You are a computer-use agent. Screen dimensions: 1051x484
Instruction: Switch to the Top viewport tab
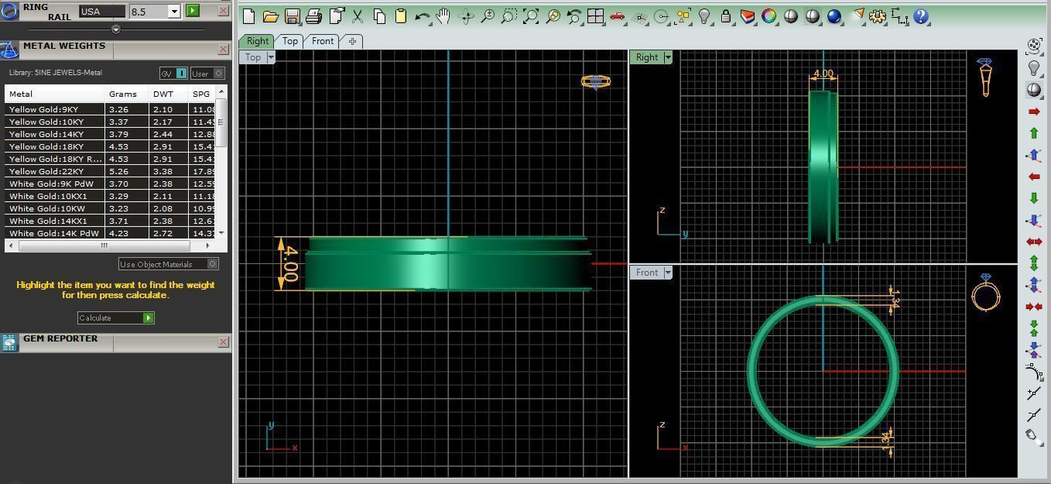[x=290, y=41]
